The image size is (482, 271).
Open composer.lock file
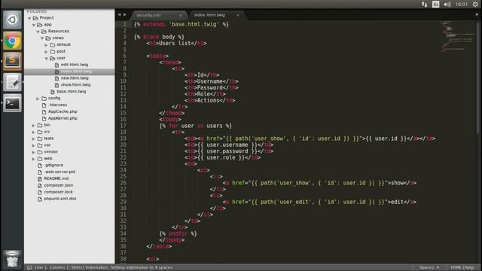tap(58, 192)
